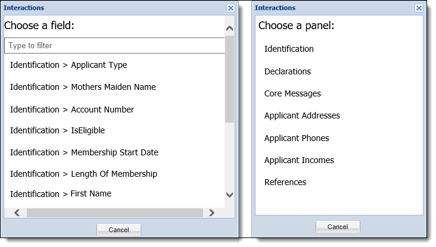Cancel the Choose a field dialog

[x=119, y=230]
